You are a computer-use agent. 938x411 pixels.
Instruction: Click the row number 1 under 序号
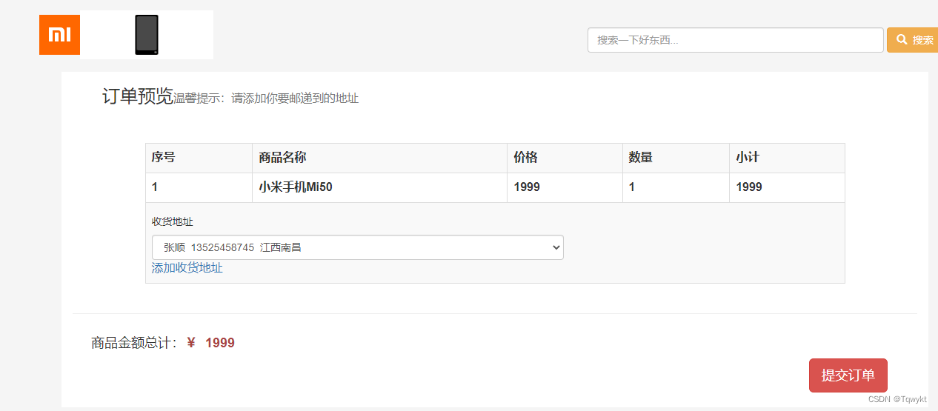pos(155,187)
